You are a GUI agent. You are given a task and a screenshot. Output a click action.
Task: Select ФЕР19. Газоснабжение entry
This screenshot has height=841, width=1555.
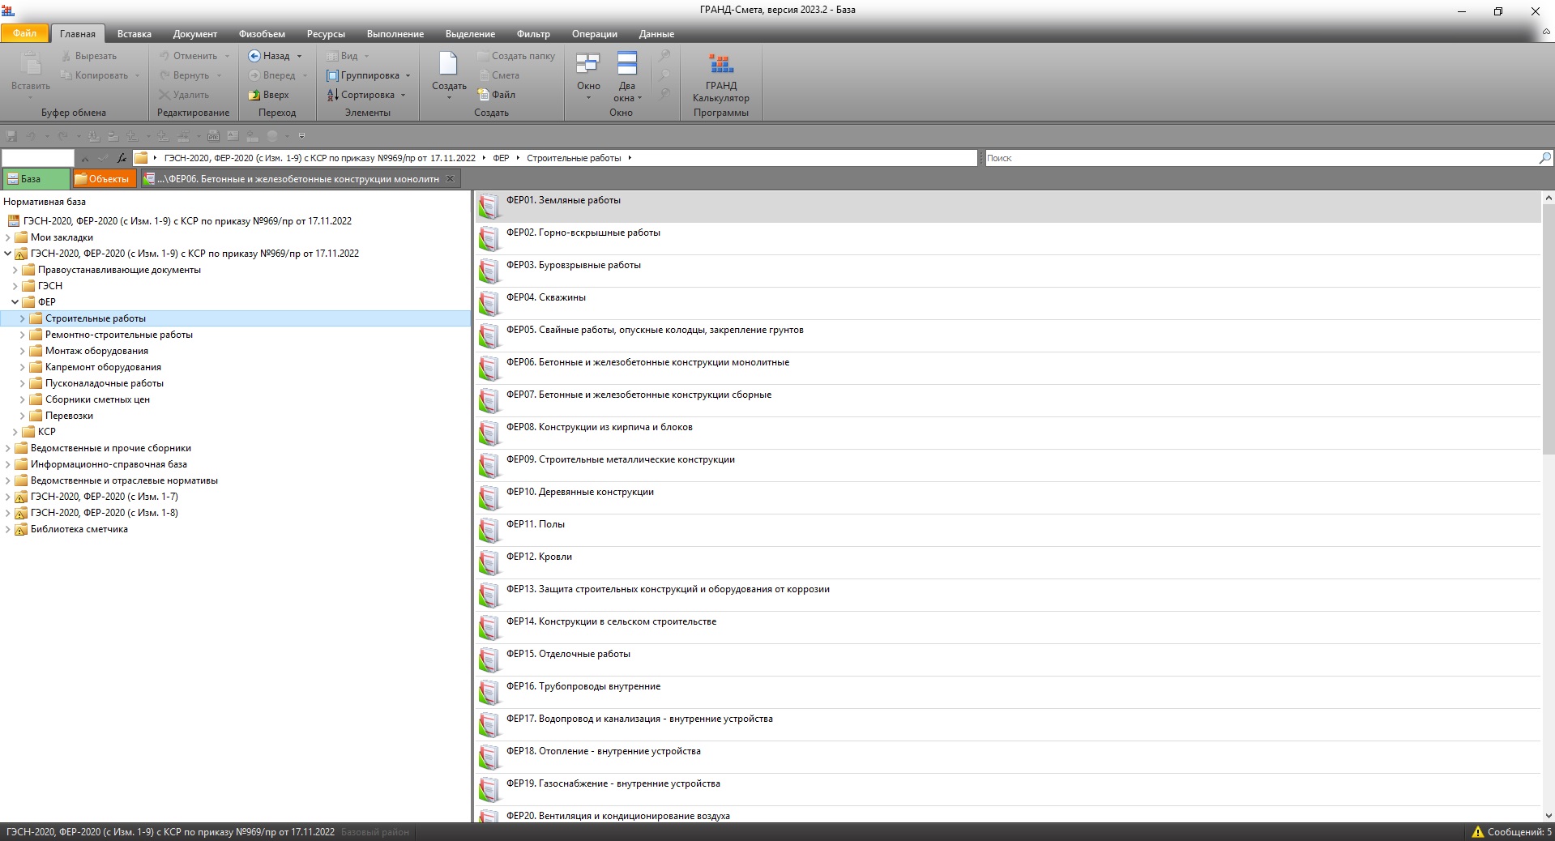click(1007, 790)
